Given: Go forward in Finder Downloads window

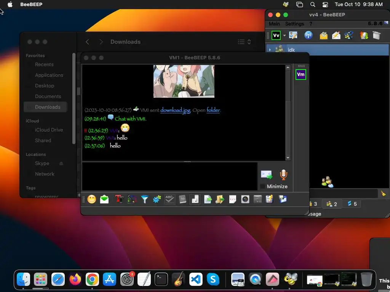Looking at the screenshot, I should tap(101, 42).
